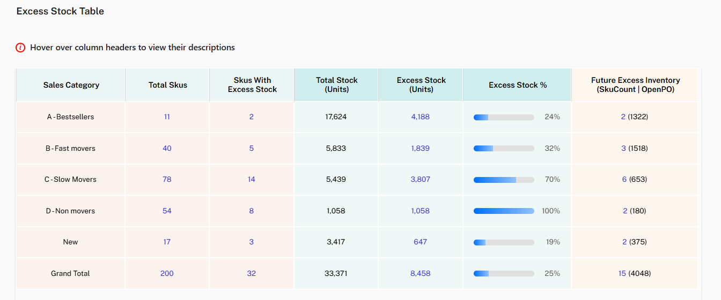Open Total Skus link 11 for A-Bestsellers
Image resolution: width=721 pixels, height=300 pixels.
point(167,117)
